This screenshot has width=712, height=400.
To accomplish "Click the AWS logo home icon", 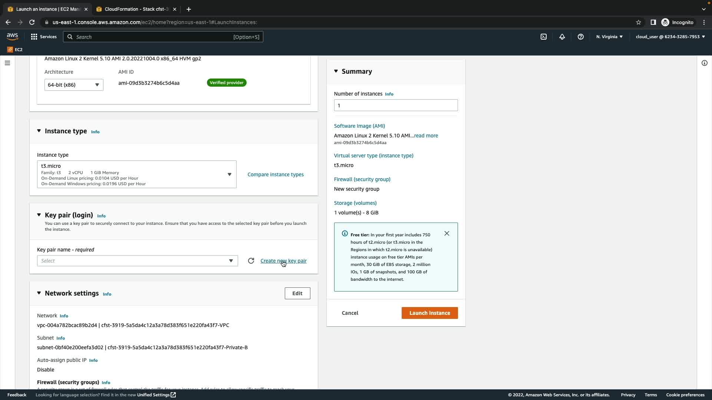I will click(12, 36).
